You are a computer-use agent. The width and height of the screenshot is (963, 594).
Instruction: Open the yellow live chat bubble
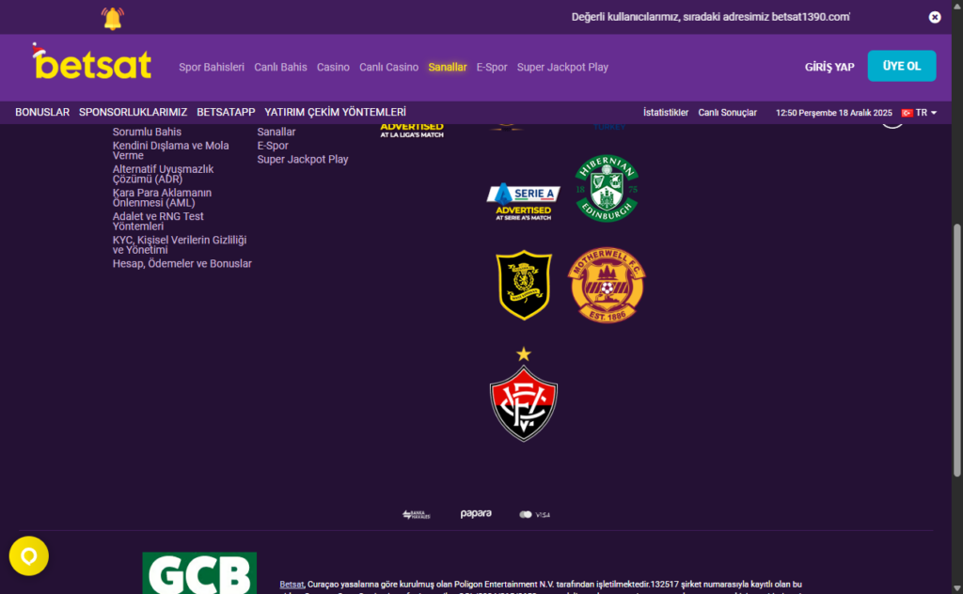pos(29,556)
